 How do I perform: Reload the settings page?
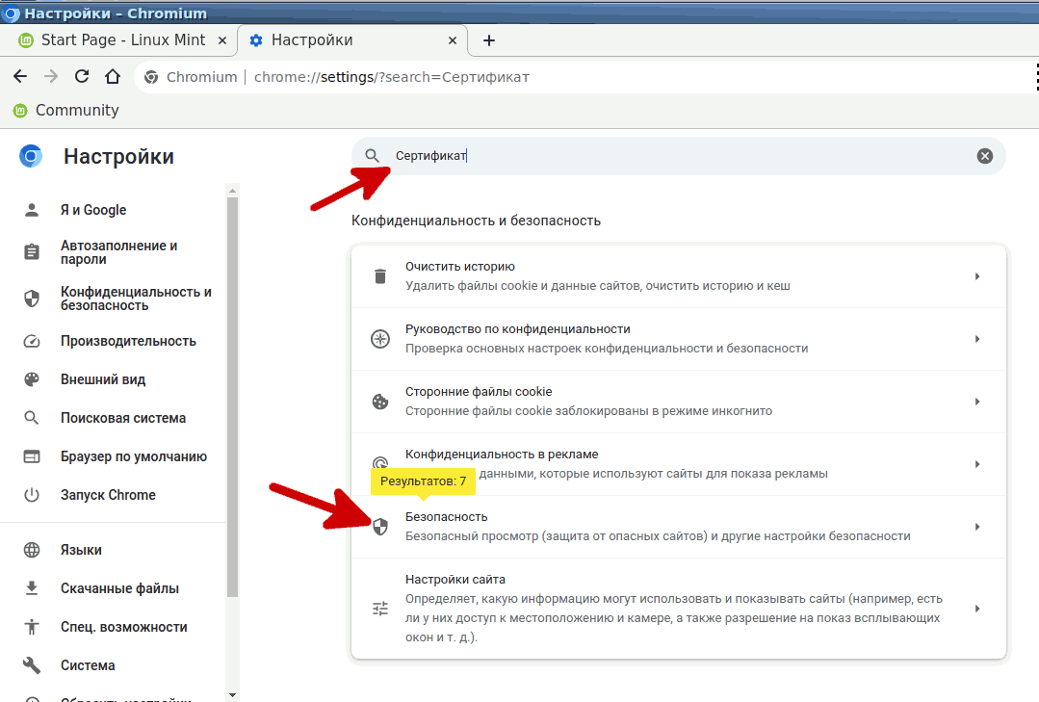pos(82,77)
